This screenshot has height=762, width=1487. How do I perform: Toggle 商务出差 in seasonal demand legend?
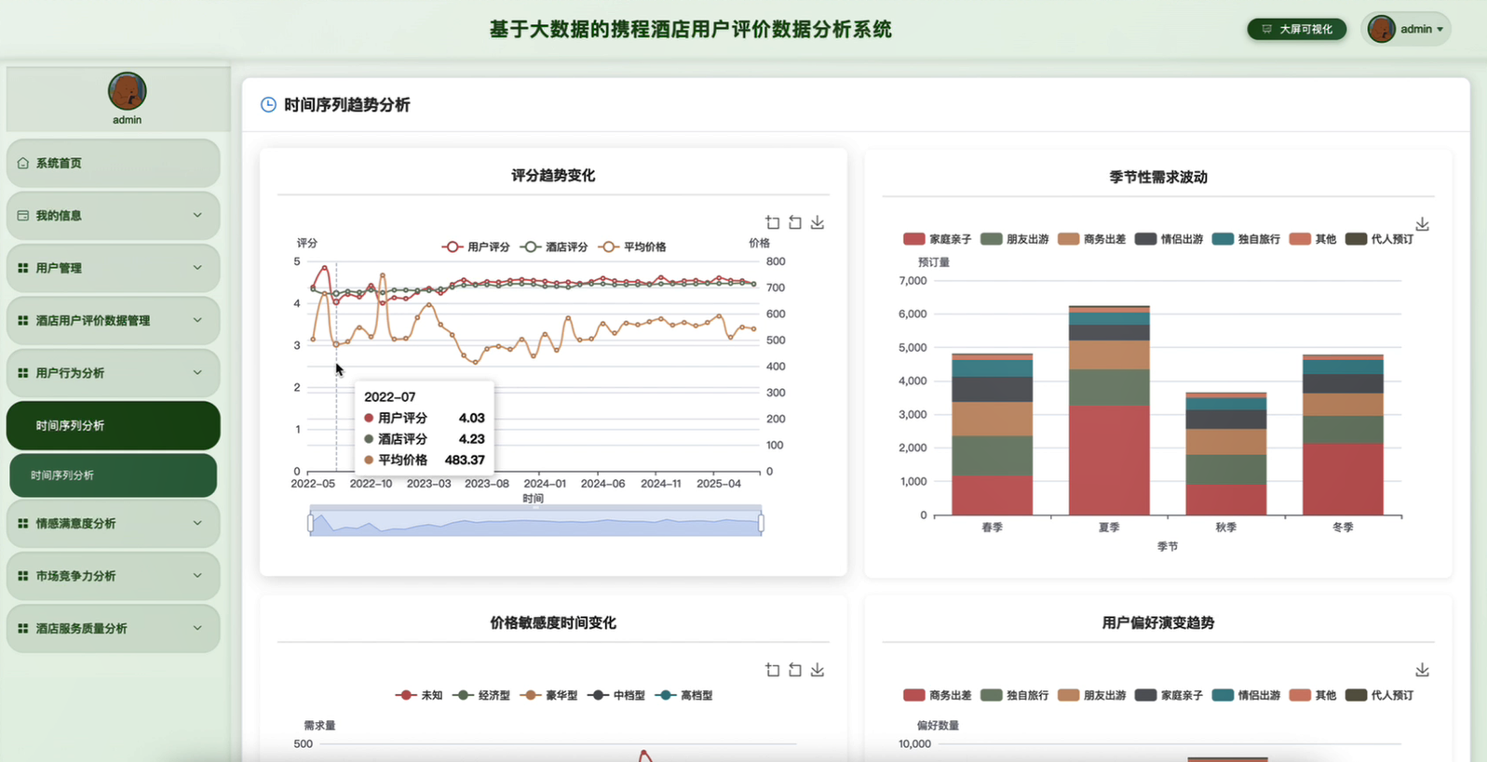pyautogui.click(x=1091, y=239)
